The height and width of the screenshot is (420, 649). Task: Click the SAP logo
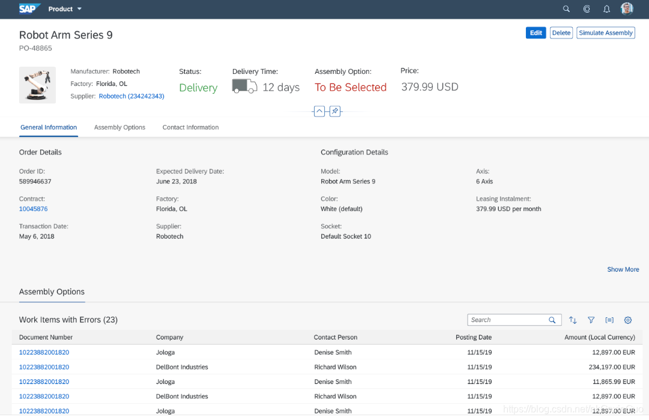point(30,8)
